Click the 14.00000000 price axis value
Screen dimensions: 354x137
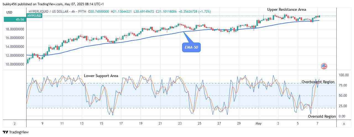click(x=15, y=47)
